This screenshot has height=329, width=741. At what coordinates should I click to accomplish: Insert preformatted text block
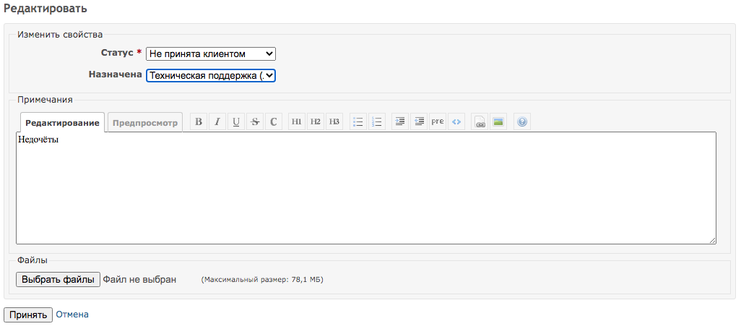437,122
